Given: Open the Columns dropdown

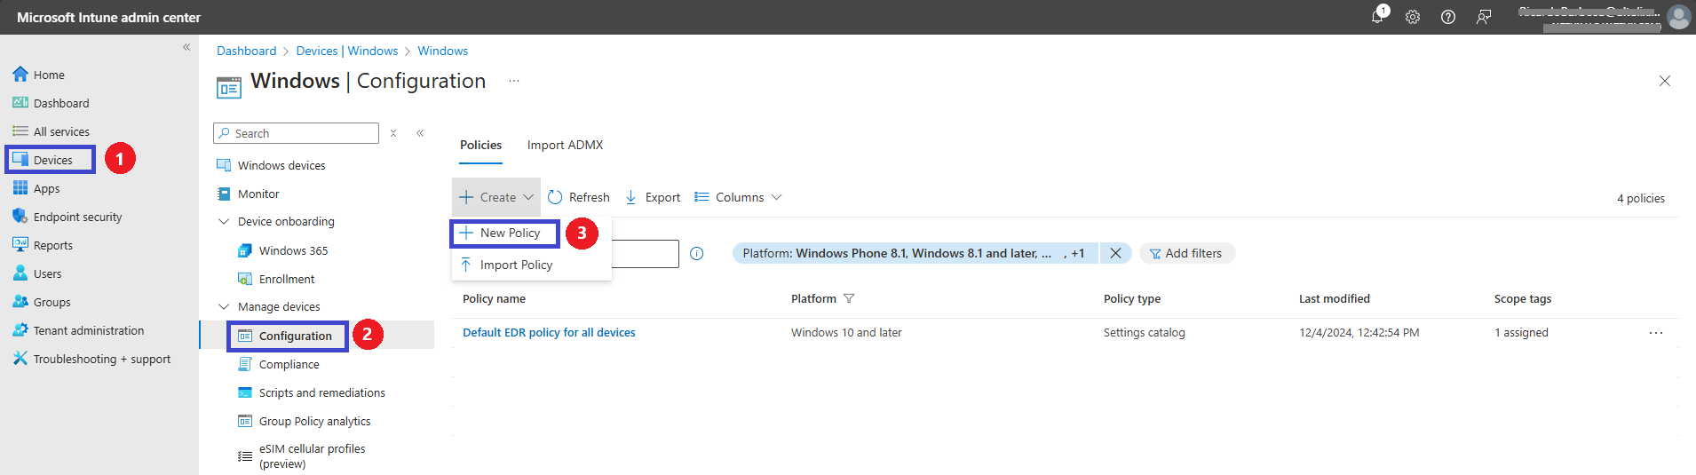Looking at the screenshot, I should (738, 197).
